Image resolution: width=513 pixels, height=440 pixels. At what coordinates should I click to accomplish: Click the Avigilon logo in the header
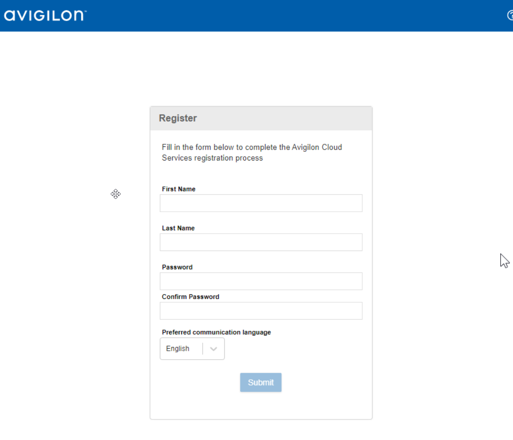[x=45, y=15]
